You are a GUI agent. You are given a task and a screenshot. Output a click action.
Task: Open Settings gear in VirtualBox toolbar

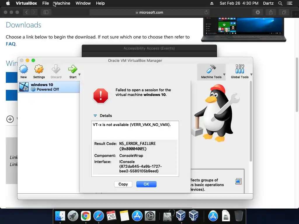[39, 69]
